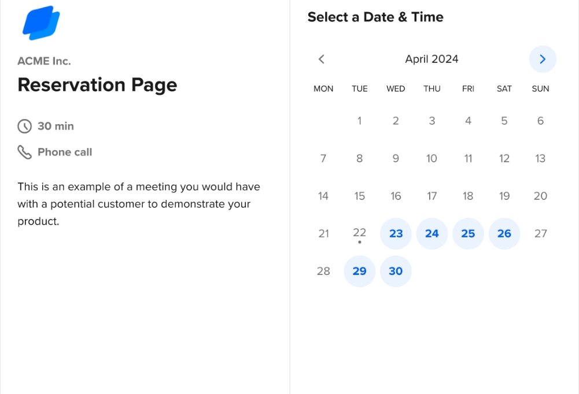This screenshot has width=579, height=394.
Task: Click the April 2024 month label
Action: point(432,59)
